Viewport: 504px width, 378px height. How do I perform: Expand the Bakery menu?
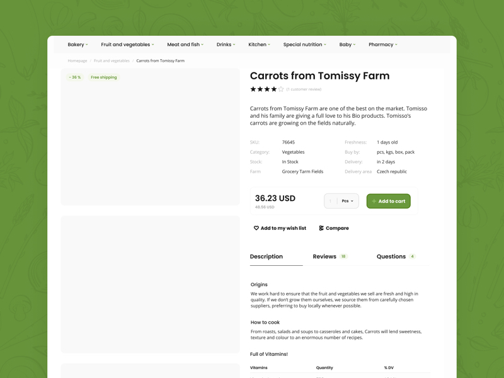tap(77, 45)
